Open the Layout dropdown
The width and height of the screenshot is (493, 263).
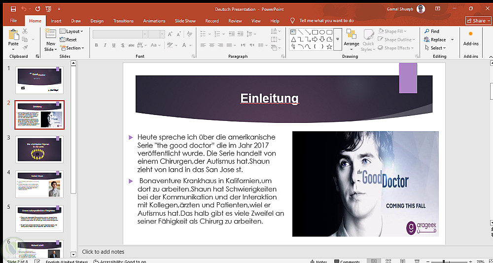[x=71, y=31]
